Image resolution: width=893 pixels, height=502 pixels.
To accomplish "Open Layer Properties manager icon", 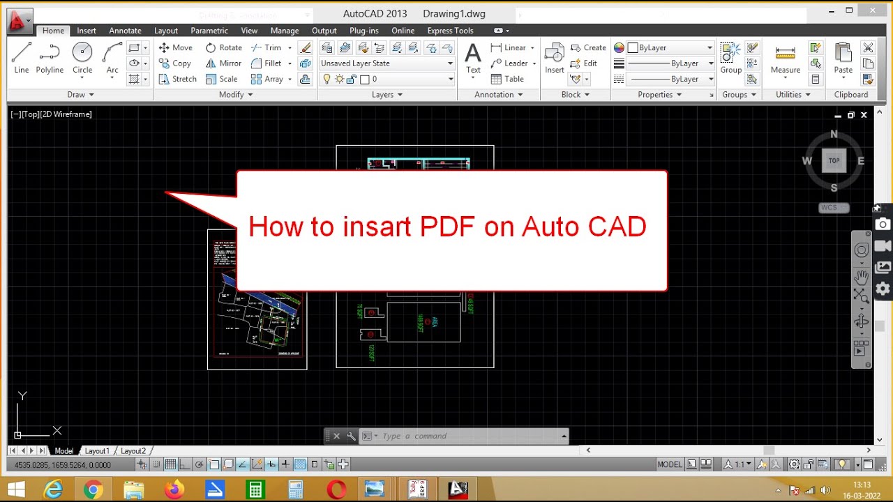I will (327, 47).
